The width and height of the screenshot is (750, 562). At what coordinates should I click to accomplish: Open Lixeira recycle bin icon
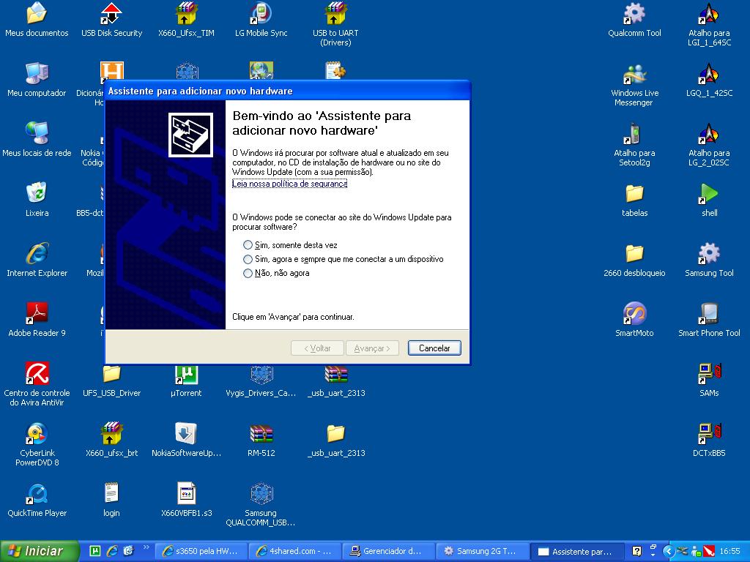click(x=37, y=200)
